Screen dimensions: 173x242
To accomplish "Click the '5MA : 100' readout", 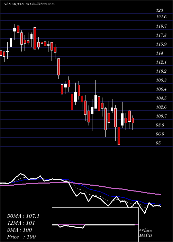I will click(19, 230).
